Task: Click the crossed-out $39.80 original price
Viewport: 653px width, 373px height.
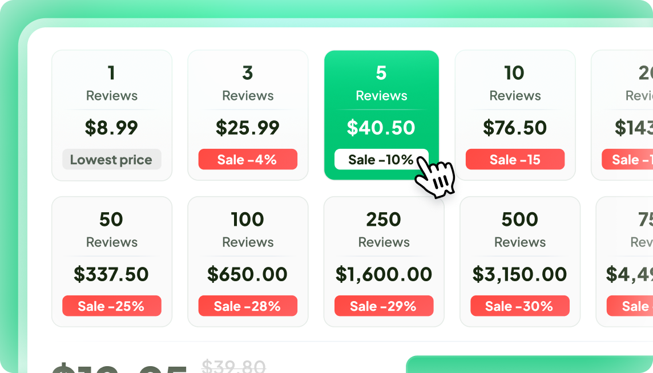Action: pyautogui.click(x=233, y=366)
